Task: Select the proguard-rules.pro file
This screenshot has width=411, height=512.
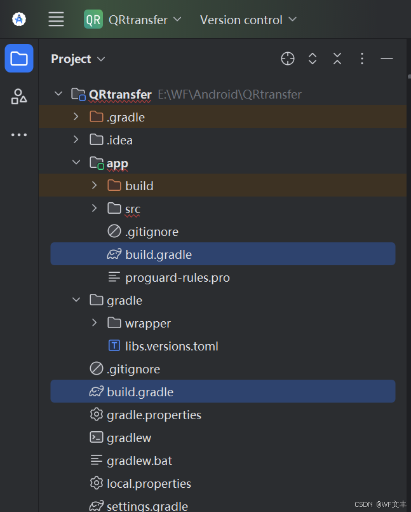Action: (177, 277)
